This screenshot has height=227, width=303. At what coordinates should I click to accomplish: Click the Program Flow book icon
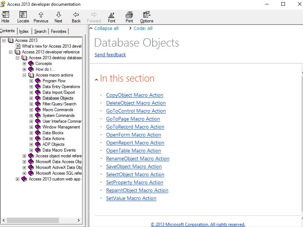point(38,81)
